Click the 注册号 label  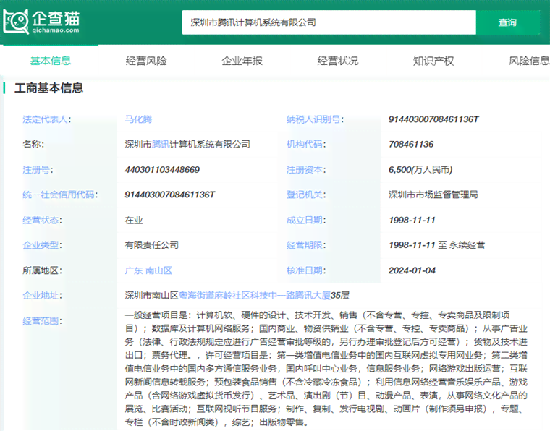tap(36, 170)
